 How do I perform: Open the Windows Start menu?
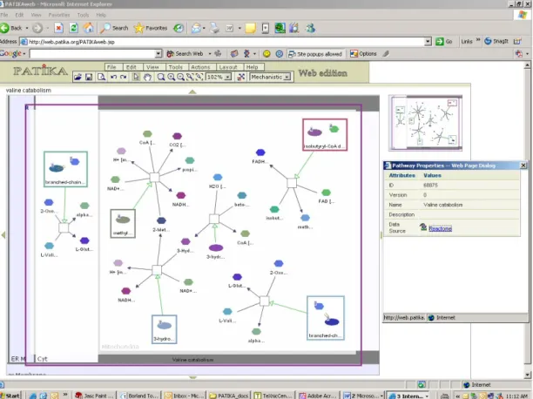coord(10,396)
